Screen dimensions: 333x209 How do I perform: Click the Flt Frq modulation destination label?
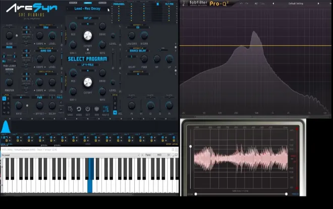coord(169,4)
